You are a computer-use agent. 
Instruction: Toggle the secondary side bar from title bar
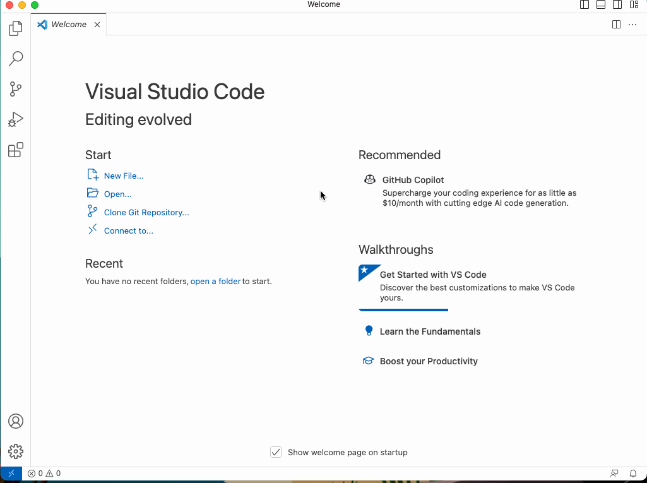(x=617, y=4)
